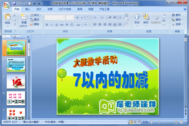Cut selection with the scissors icon
Image resolution: width=189 pixels, height=126 pixels.
coord(14,15)
